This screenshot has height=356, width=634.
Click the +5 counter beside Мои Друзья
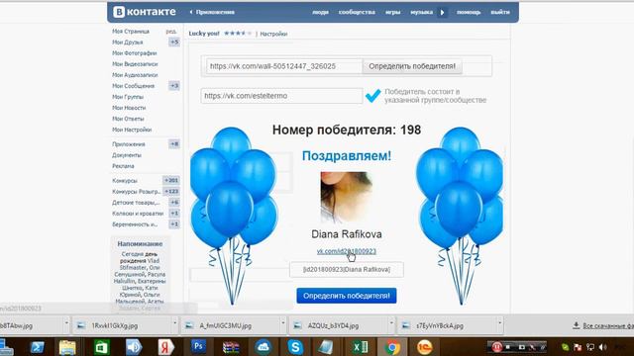(x=174, y=42)
